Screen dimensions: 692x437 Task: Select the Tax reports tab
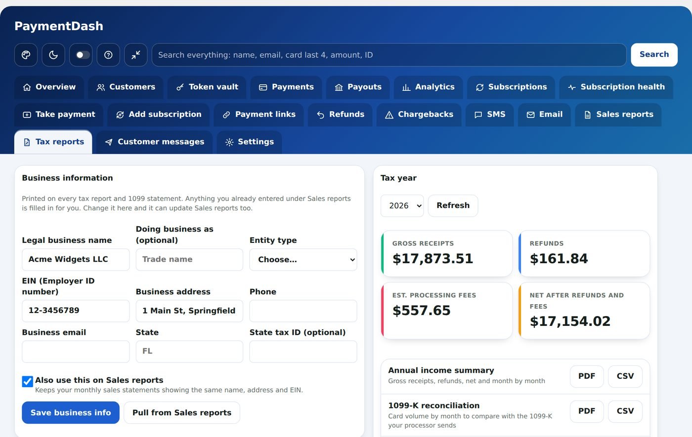pyautogui.click(x=53, y=142)
